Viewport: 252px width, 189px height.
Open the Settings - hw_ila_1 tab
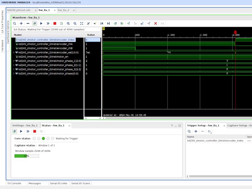point(25,125)
